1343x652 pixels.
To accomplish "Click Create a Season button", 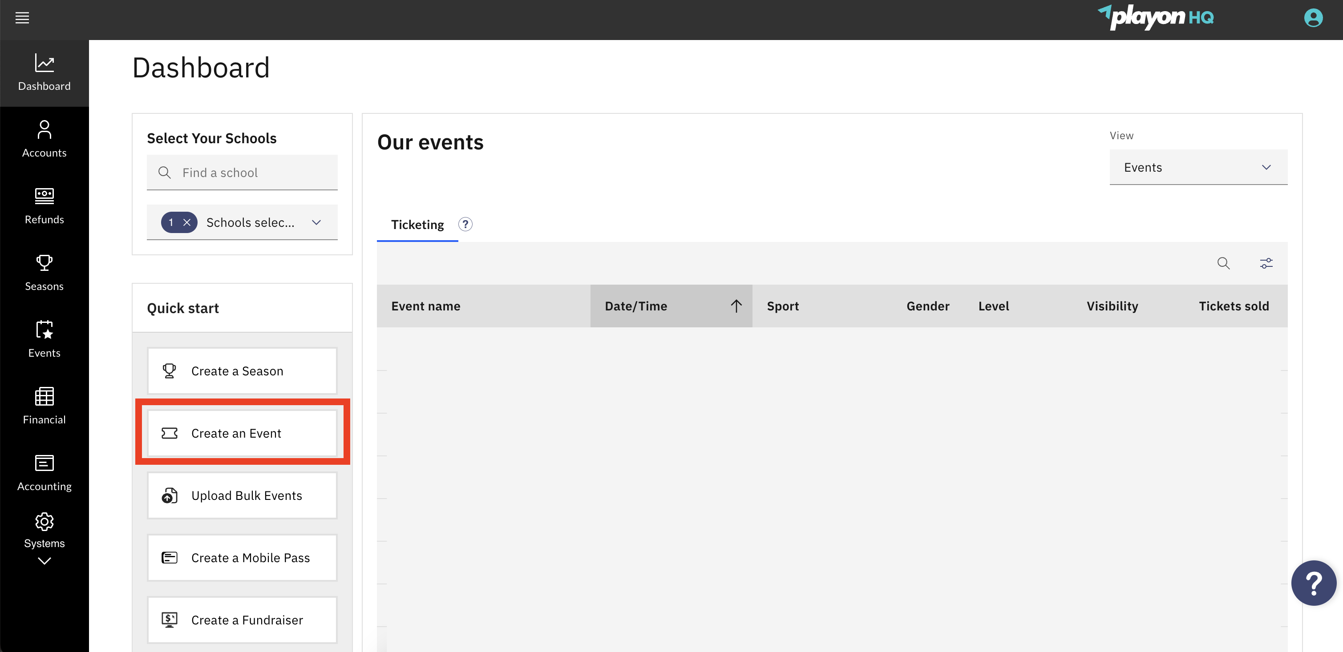I will pyautogui.click(x=242, y=371).
